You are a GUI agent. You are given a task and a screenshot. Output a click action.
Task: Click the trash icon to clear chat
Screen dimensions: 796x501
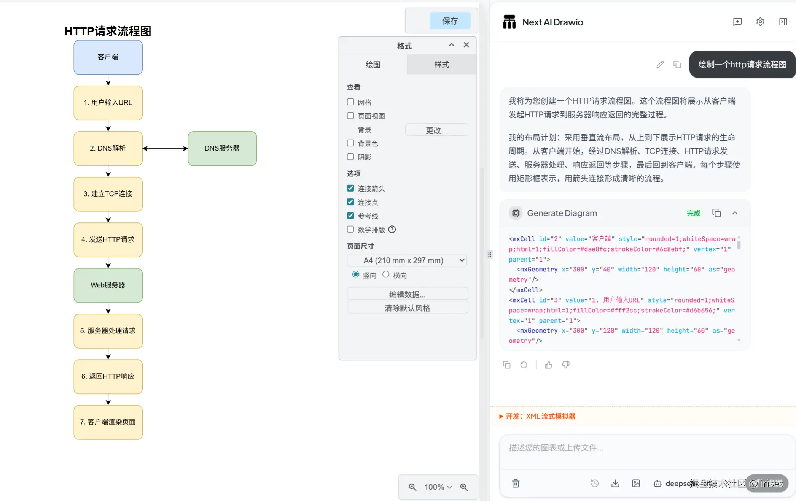(516, 483)
